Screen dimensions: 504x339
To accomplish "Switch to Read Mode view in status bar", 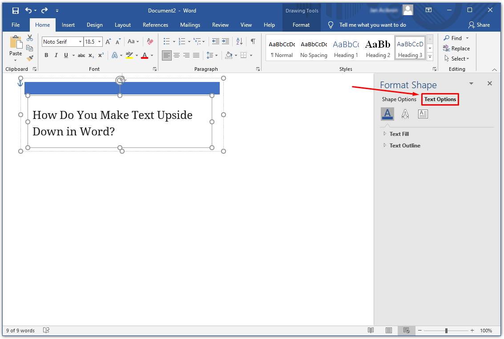I will point(371,331).
